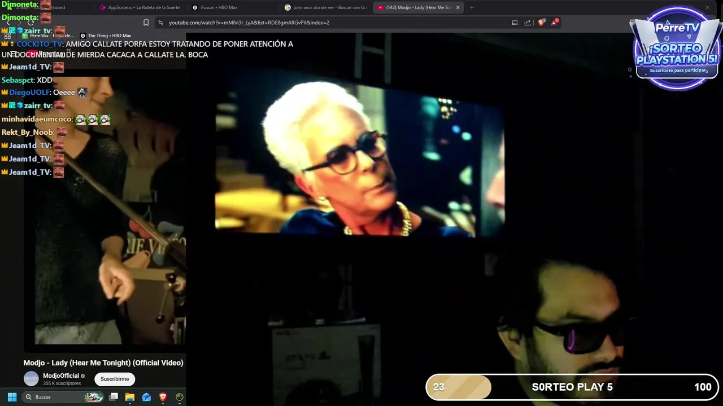Open Brave browser from the taskbar
The image size is (723, 406).
(163, 397)
